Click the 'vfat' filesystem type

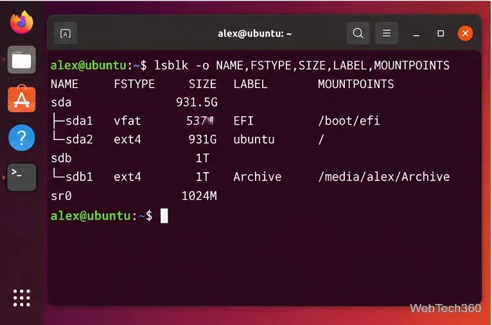pos(127,121)
